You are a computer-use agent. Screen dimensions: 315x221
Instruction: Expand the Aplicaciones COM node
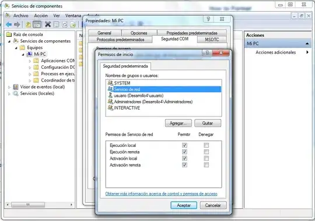[x=30, y=61]
